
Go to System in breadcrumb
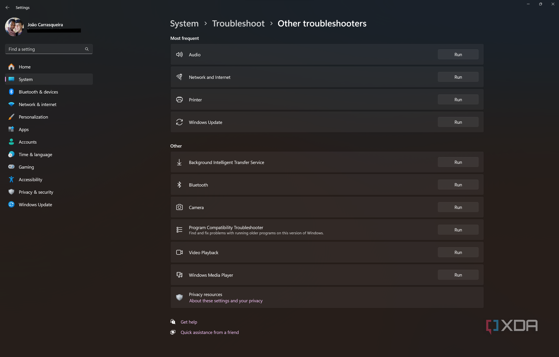pyautogui.click(x=184, y=23)
